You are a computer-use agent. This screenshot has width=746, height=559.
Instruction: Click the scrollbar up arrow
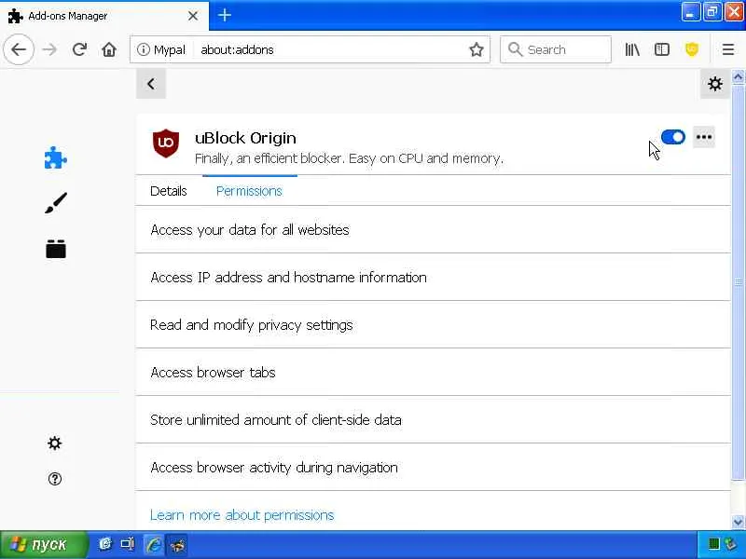tap(738, 76)
